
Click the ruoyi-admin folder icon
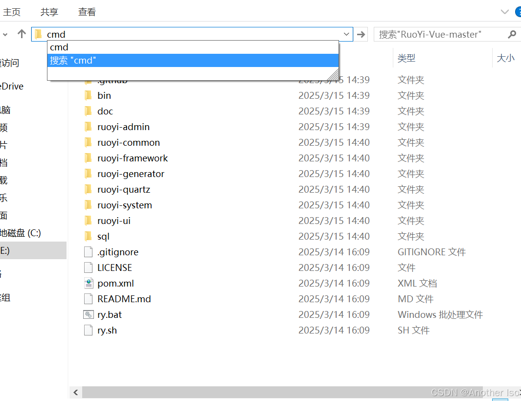point(88,127)
